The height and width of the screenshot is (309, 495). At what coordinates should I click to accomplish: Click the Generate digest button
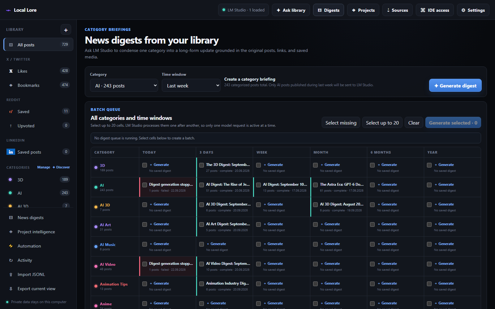click(x=455, y=86)
